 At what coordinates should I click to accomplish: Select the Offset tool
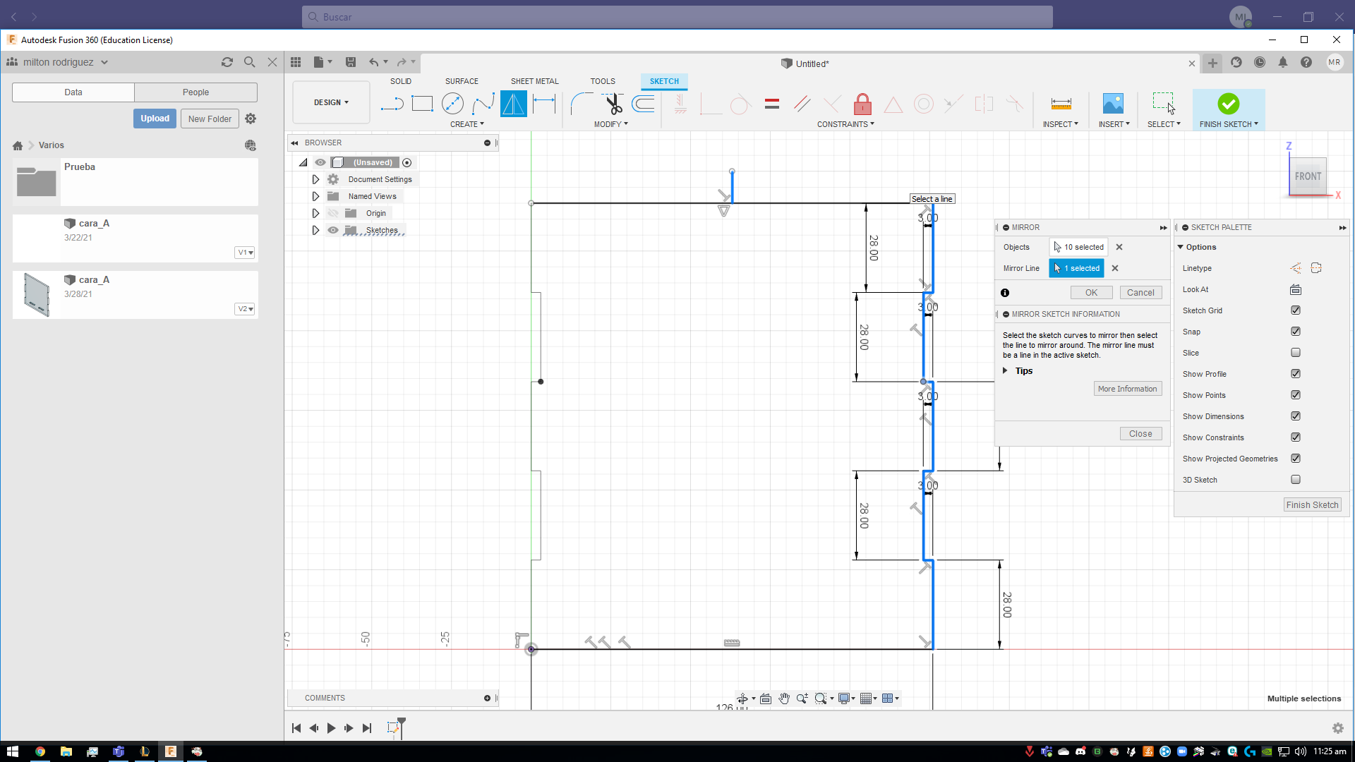[644, 104]
